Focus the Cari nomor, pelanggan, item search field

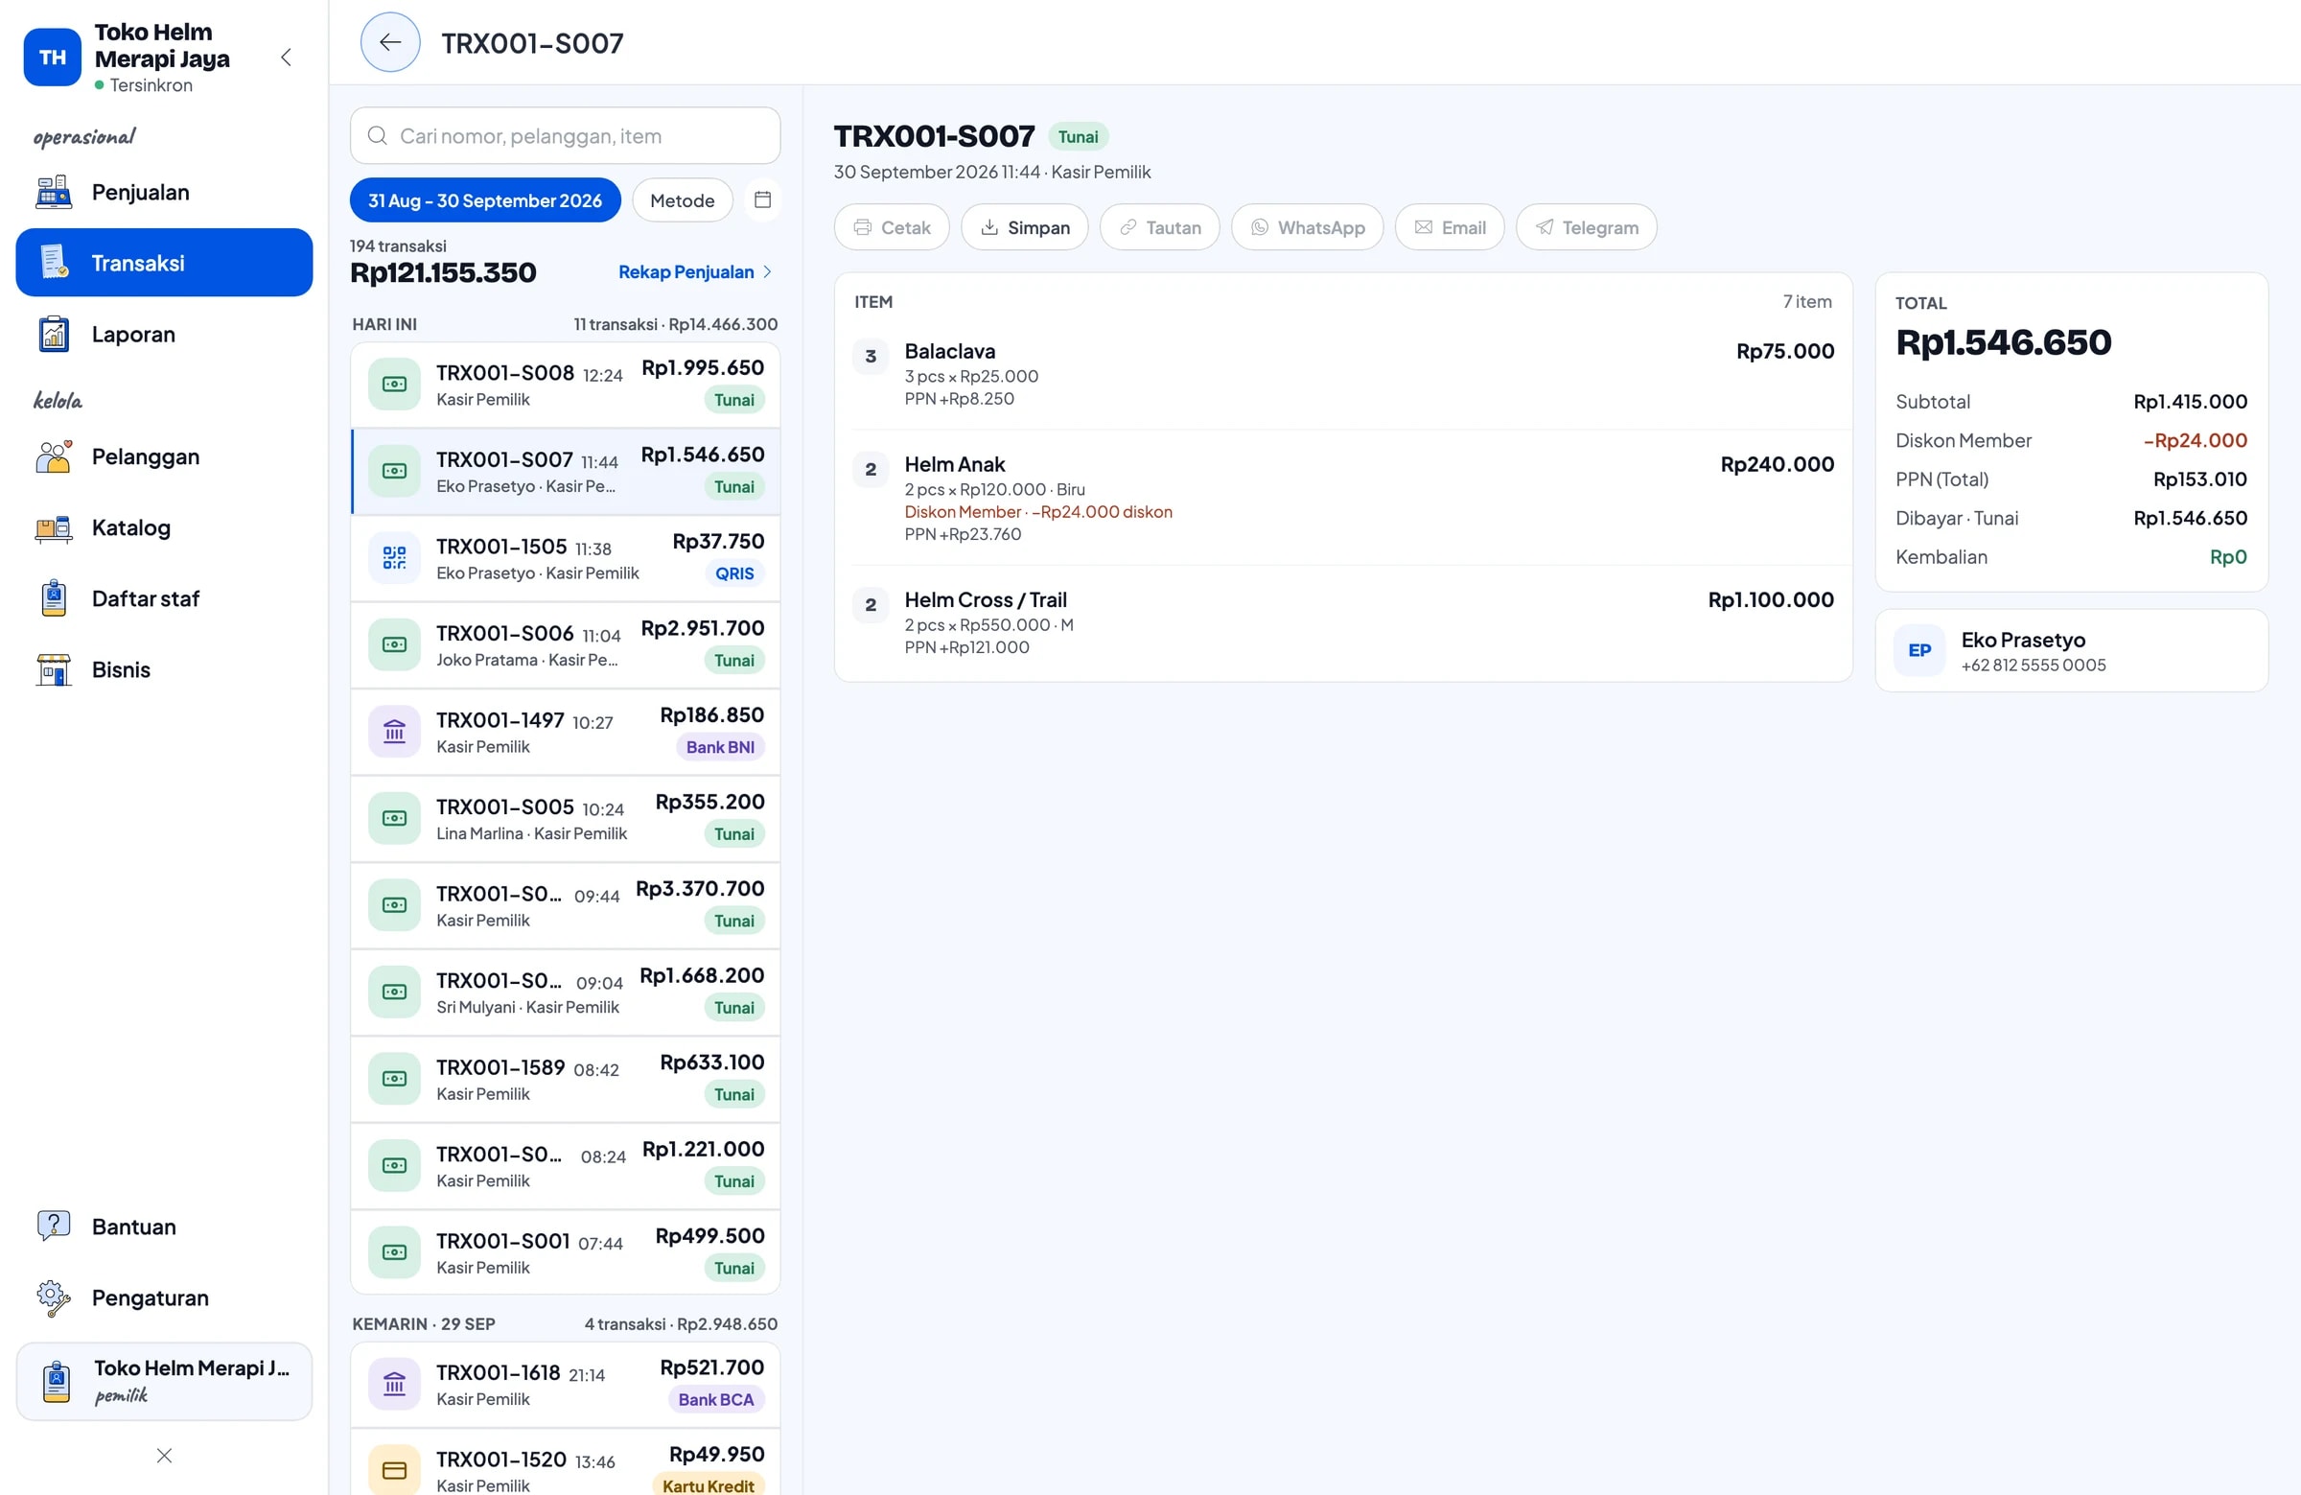point(565,135)
